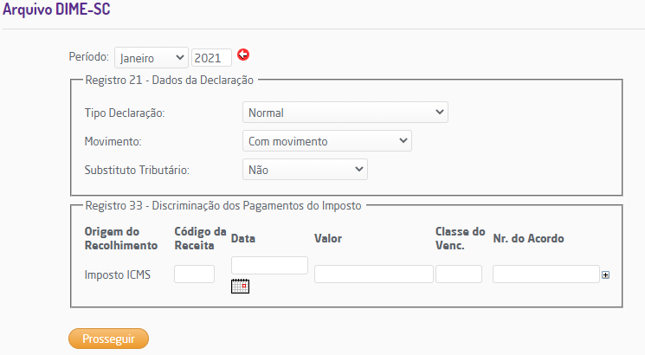This screenshot has height=355, width=645.
Task: Click the Registro 33 section legend
Action: [223, 206]
